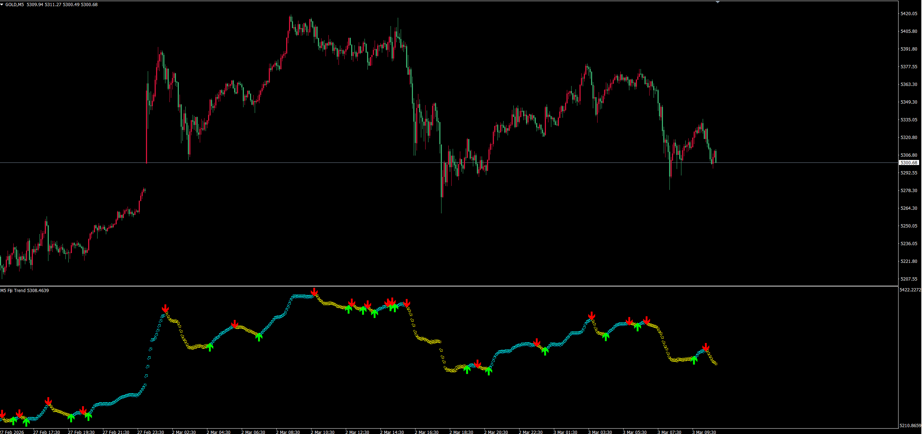Image resolution: width=922 pixels, height=434 pixels.
Task: Click the 2 Mar 08:30 time axis label
Action: 288,432
